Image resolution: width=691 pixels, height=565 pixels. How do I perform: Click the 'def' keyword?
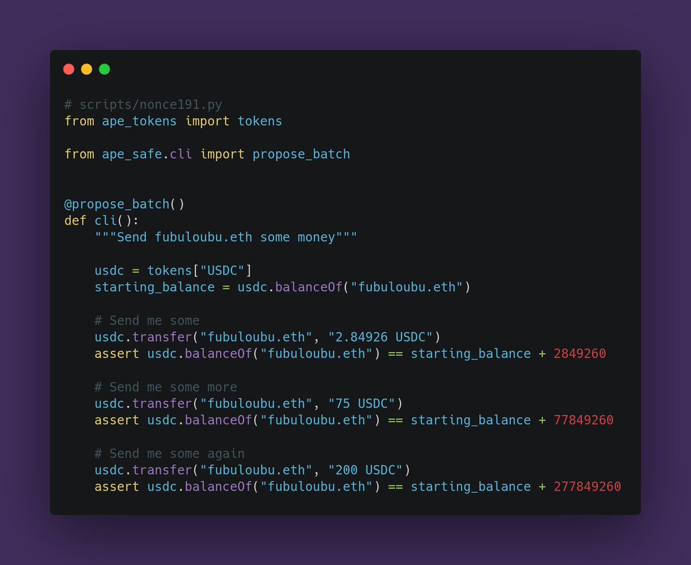[x=75, y=221]
